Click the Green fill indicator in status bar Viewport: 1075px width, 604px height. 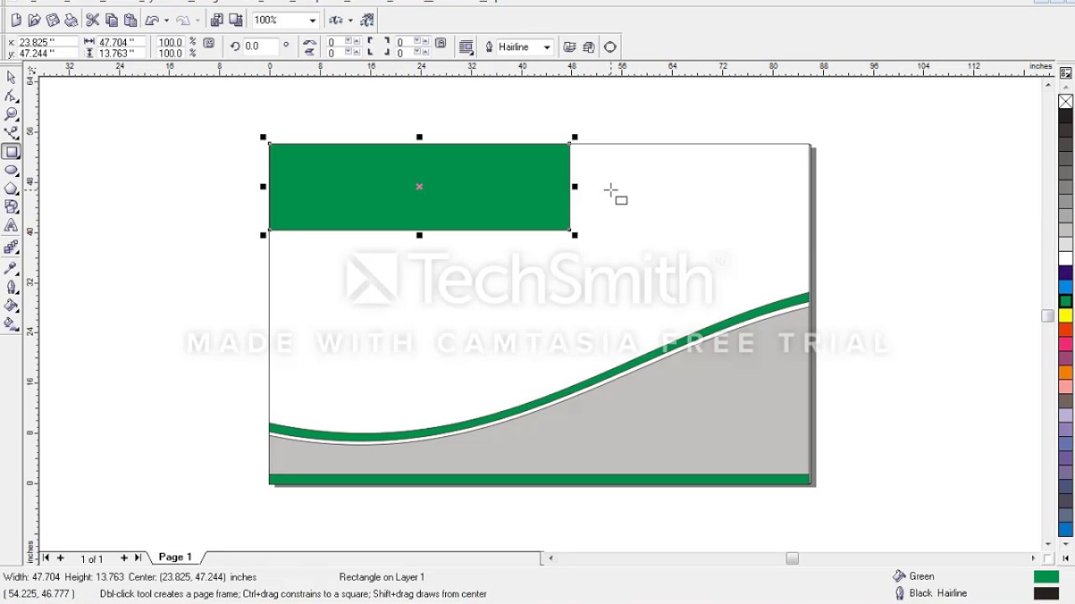point(1046,576)
